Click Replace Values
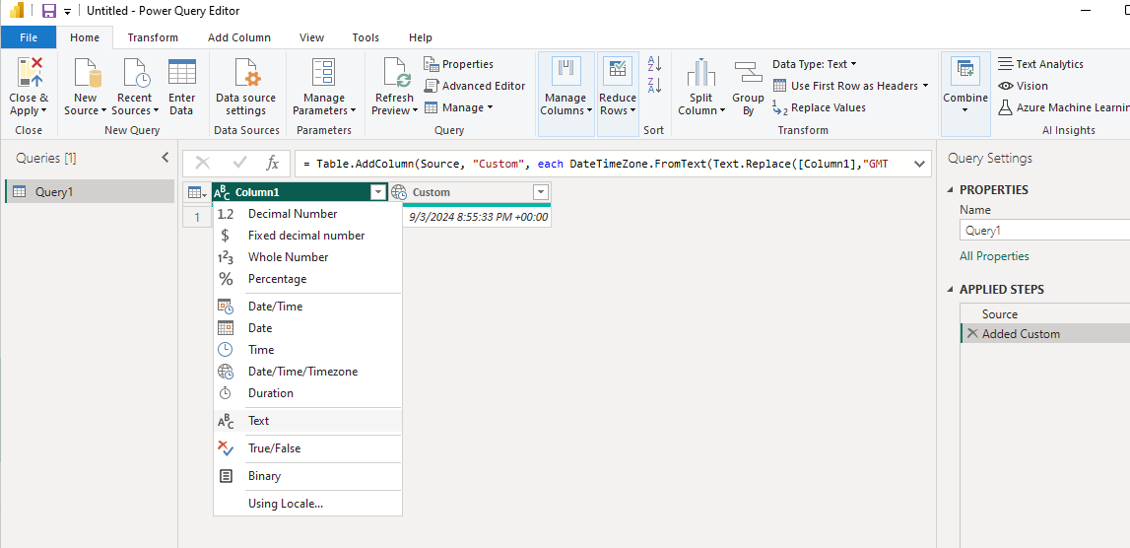Viewport: 1130px width, 548px height. tap(819, 107)
